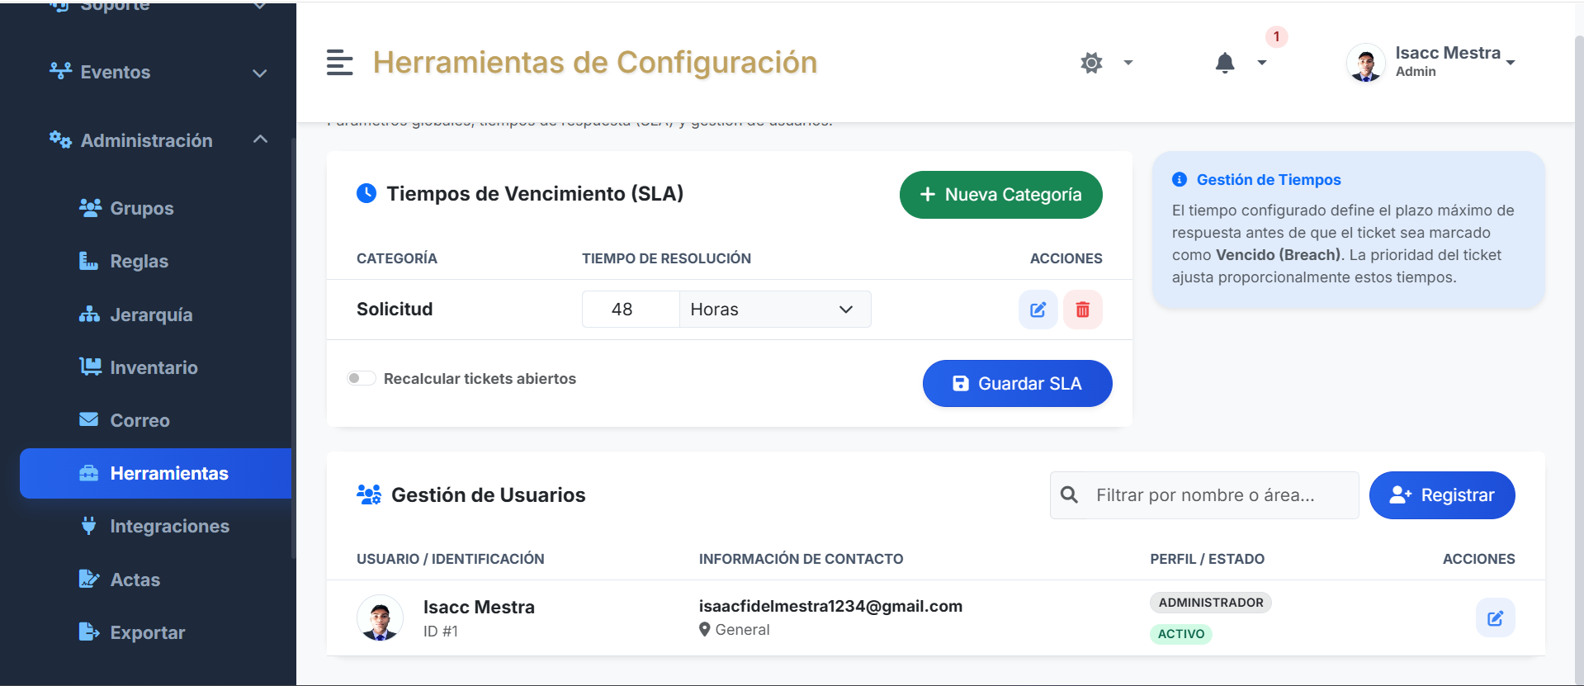Save with the Guardar SLA button
Screen dimensions: 1584x686
1017,383
